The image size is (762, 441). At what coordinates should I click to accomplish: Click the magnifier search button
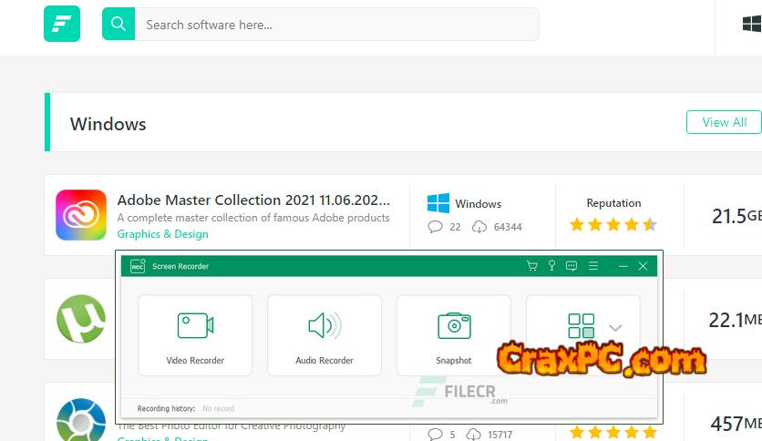coord(118,25)
